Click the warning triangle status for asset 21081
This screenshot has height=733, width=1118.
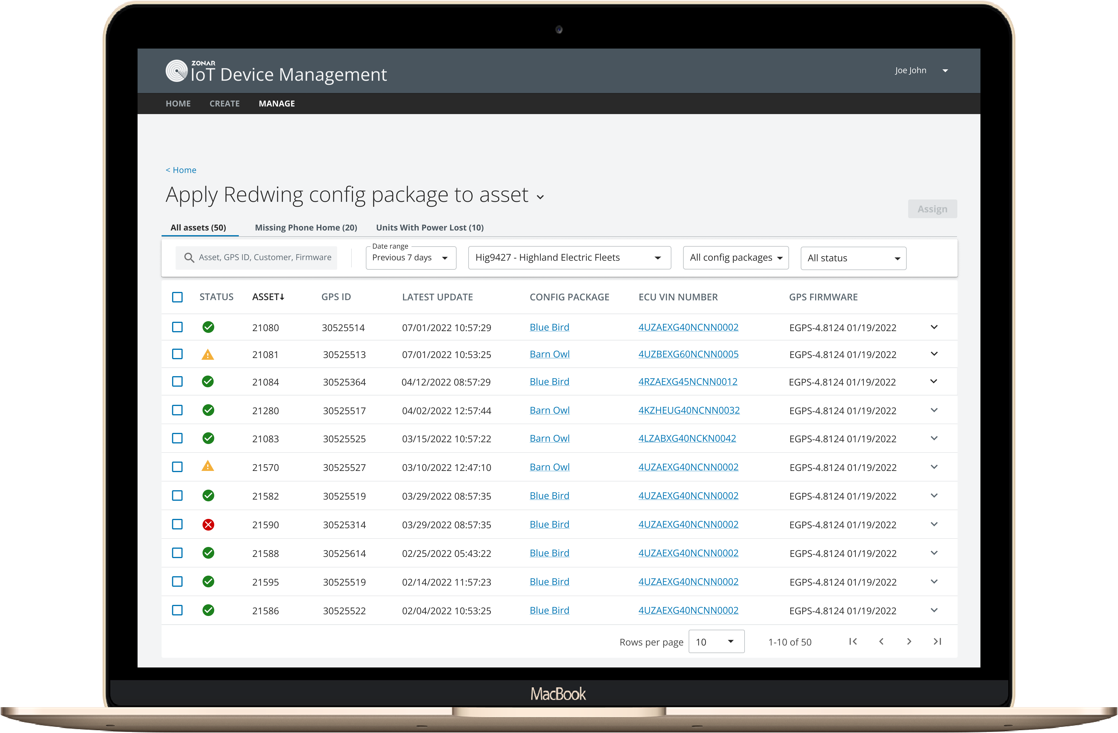(208, 355)
